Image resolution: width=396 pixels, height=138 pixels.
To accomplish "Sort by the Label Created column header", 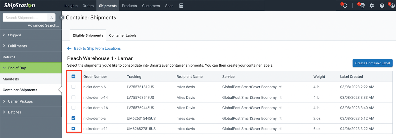I will [351, 76].
